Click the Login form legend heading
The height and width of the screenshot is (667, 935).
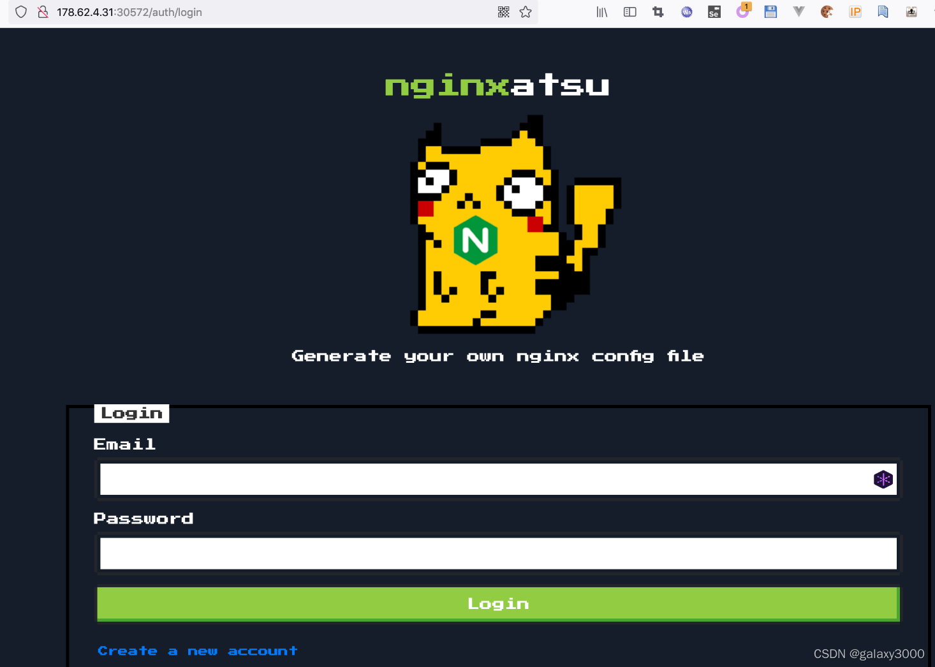pos(131,413)
